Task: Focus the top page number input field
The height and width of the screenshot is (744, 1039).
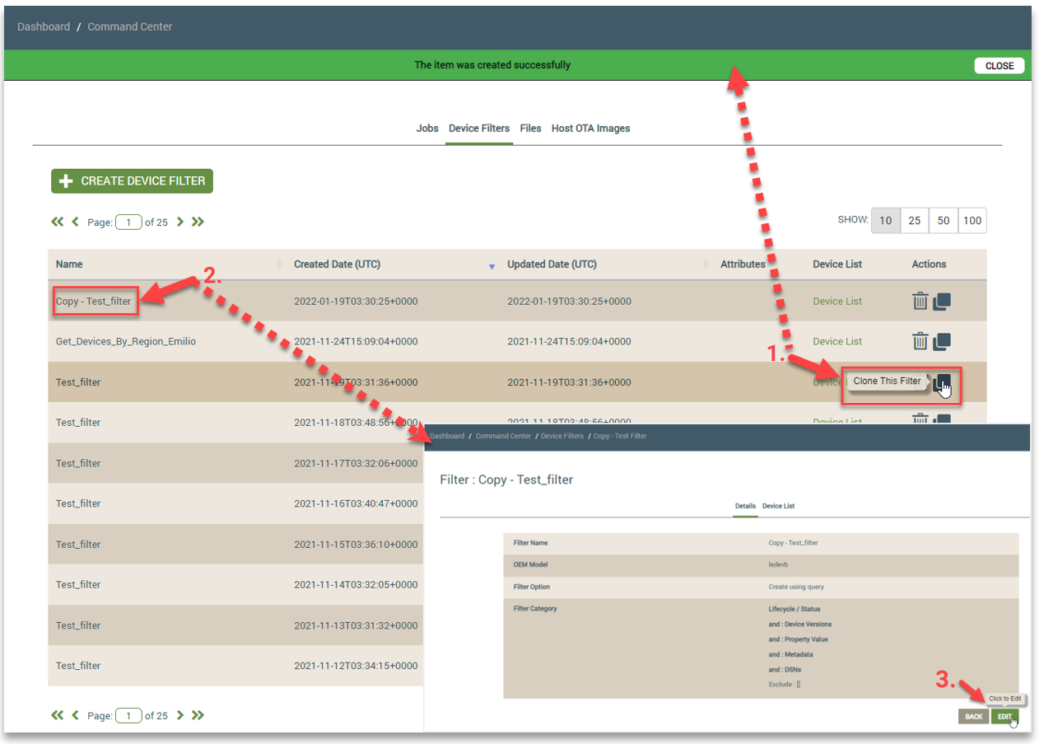Action: [x=128, y=222]
